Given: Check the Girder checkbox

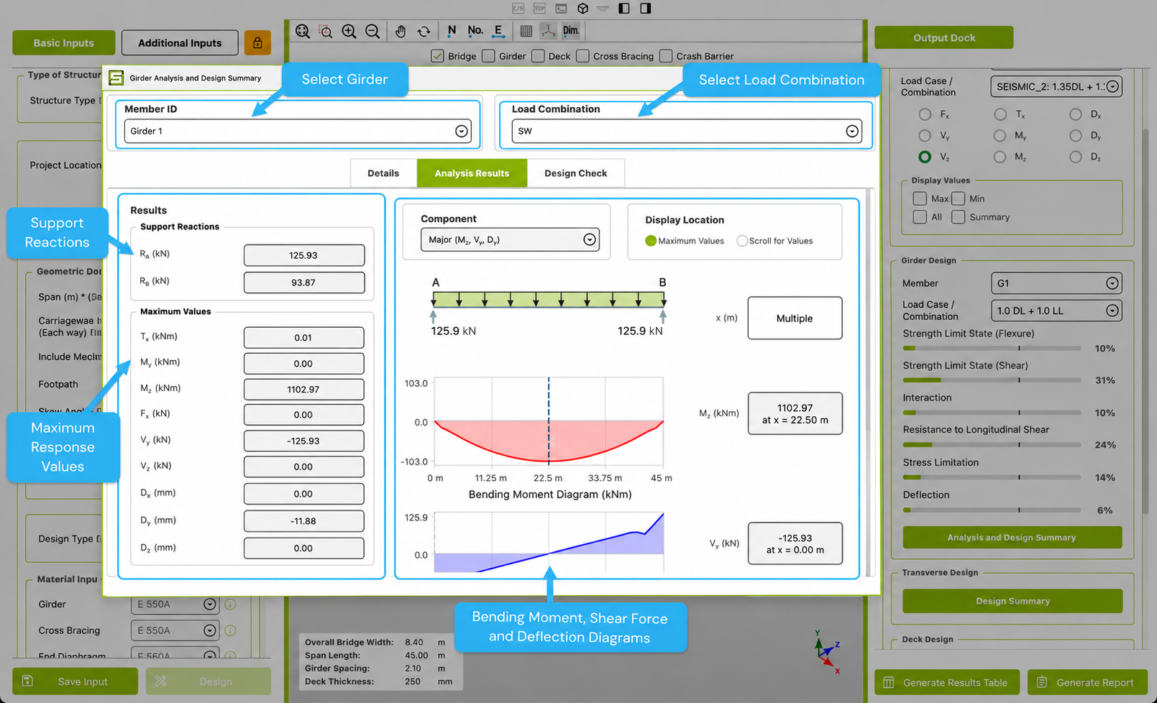Looking at the screenshot, I should pyautogui.click(x=489, y=56).
